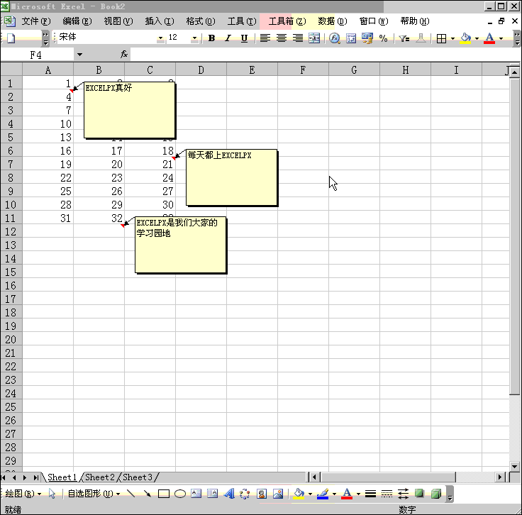Viewport: 522px width, 515px height.
Task: Open the font name dropdown
Action: (x=160, y=38)
